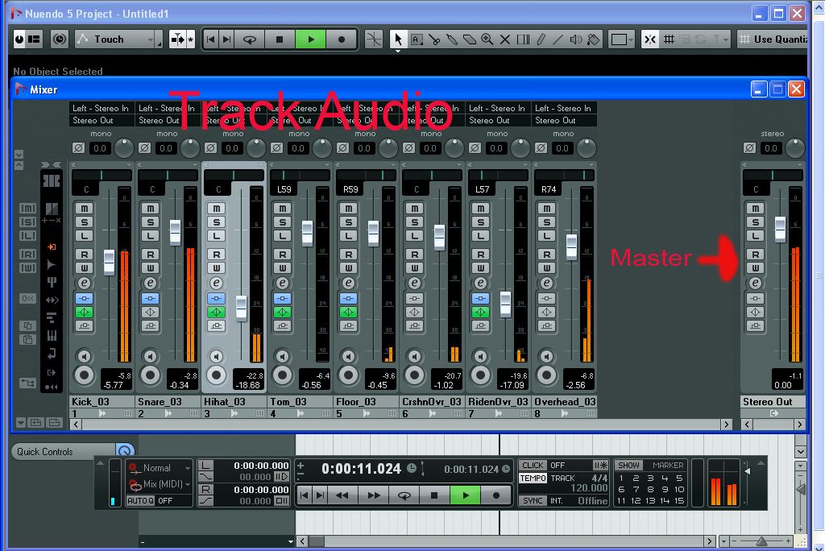Click the Constrain Delay Compensation icon
Screen dimensions: 825x551
point(60,39)
